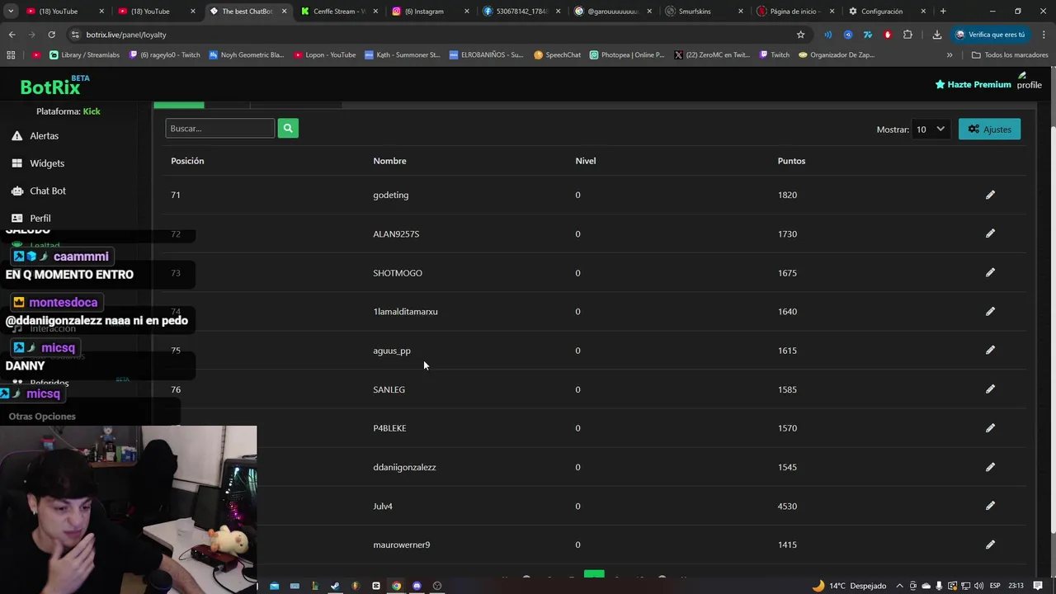The height and width of the screenshot is (594, 1056).
Task: Edit ddaniigonzalezz's points
Action: tap(990, 467)
